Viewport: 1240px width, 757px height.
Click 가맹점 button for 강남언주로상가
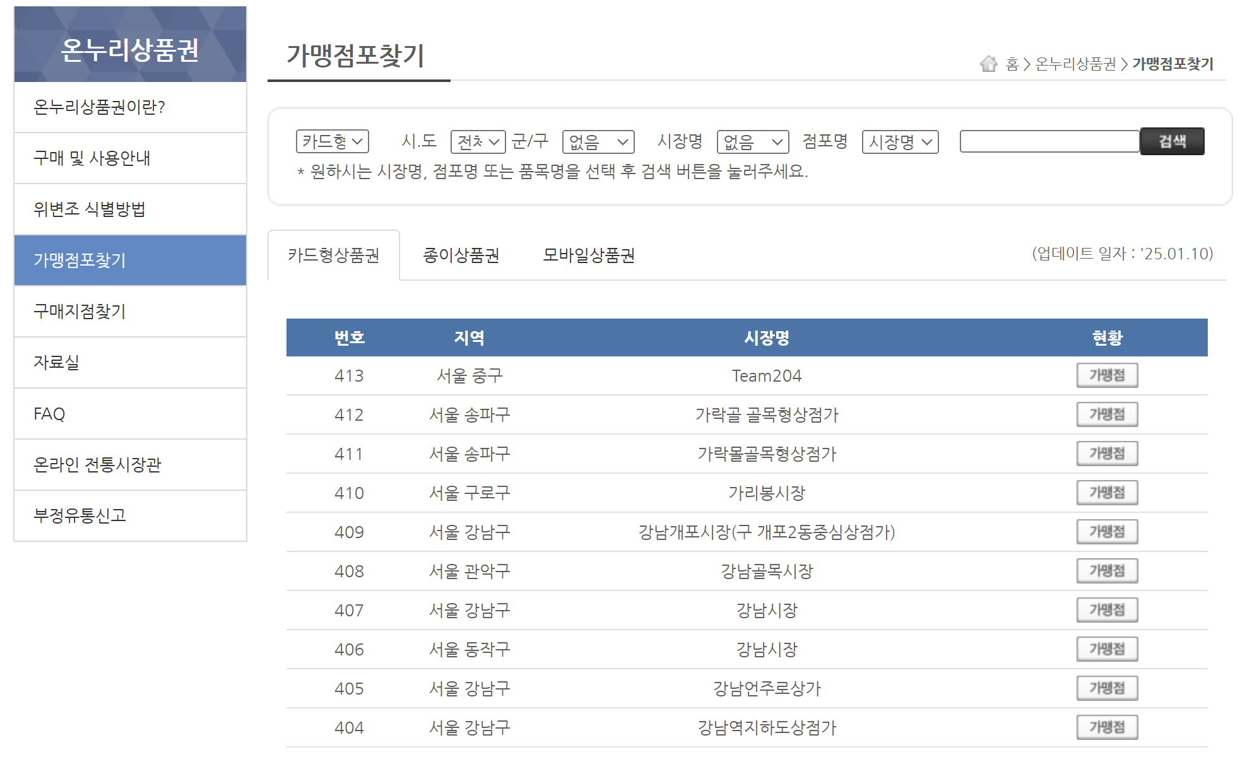(1106, 688)
